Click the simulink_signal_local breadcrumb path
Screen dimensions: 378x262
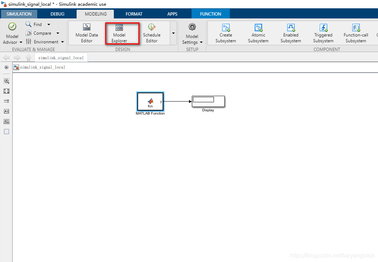[x=42, y=67]
